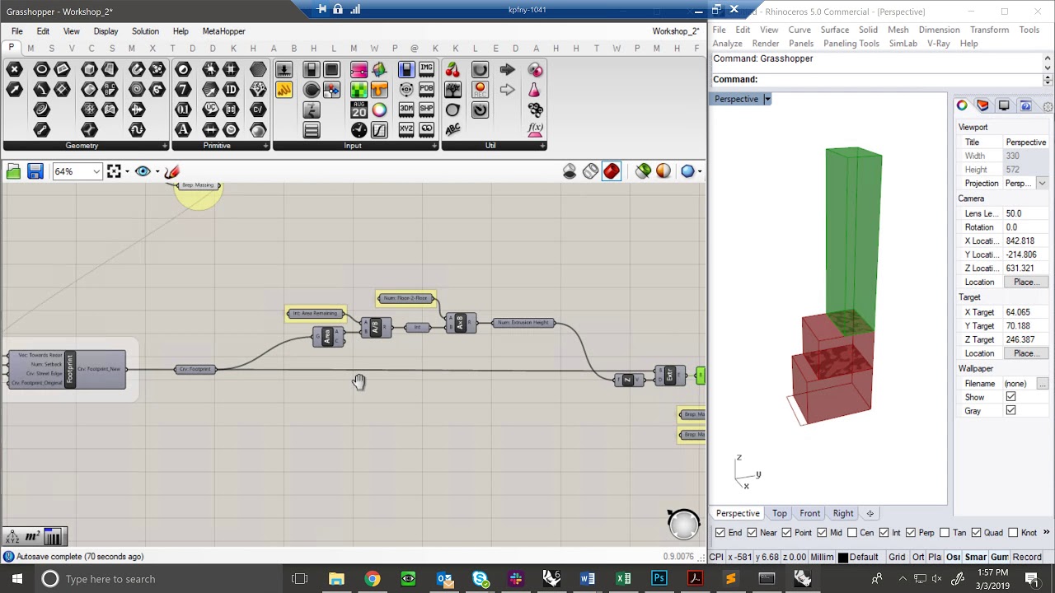The height and width of the screenshot is (593, 1055).
Task: Switch to the Front viewport tab
Action: coord(809,513)
